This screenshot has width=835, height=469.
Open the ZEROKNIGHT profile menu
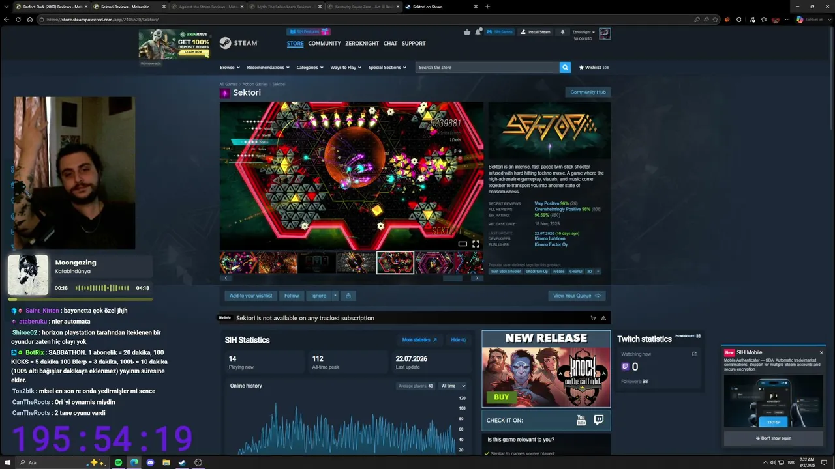[362, 44]
